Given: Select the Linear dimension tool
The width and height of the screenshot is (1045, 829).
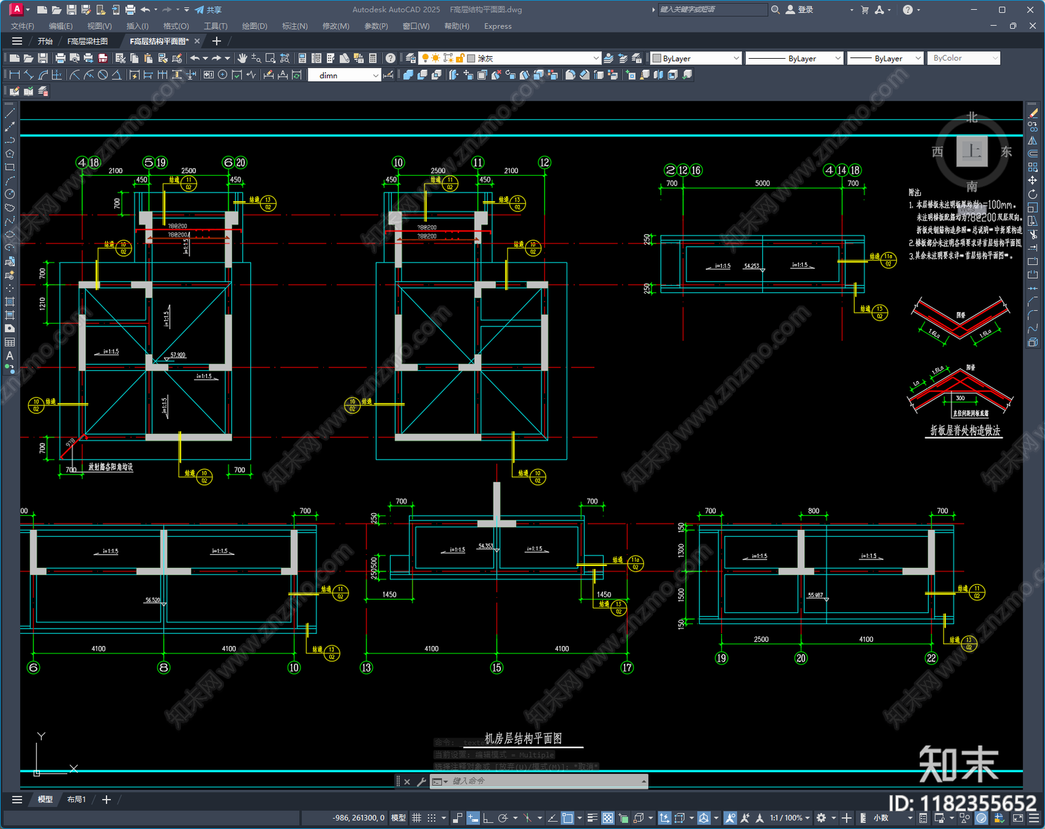Looking at the screenshot, I should tap(14, 75).
